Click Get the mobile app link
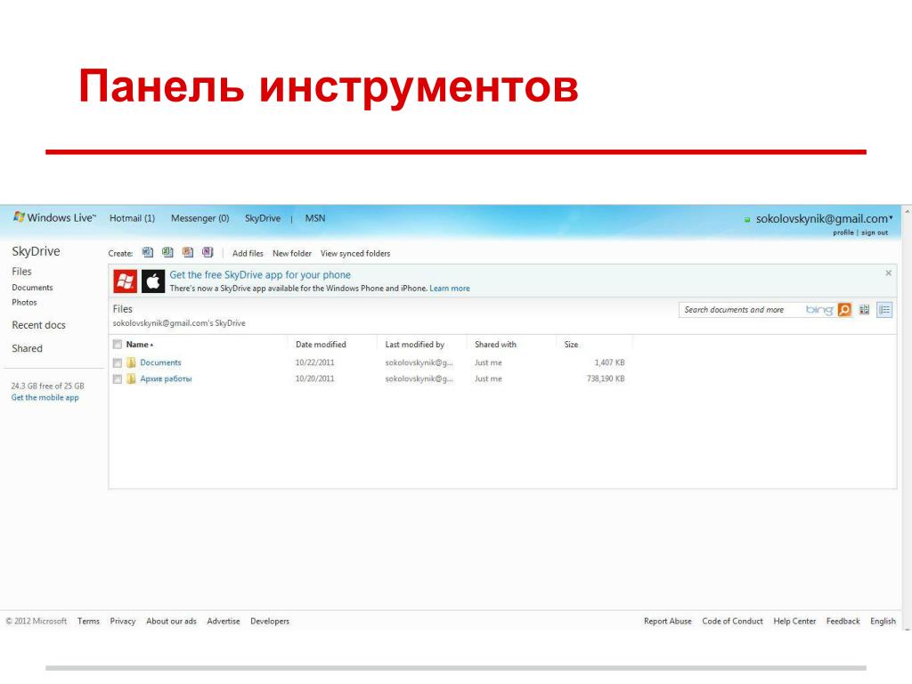The width and height of the screenshot is (912, 684). click(x=45, y=398)
